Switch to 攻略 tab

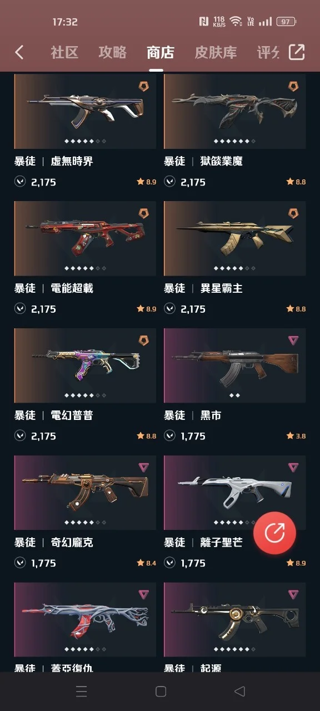point(113,53)
